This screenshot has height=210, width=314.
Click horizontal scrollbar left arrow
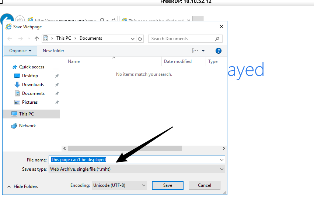click(x=64, y=148)
